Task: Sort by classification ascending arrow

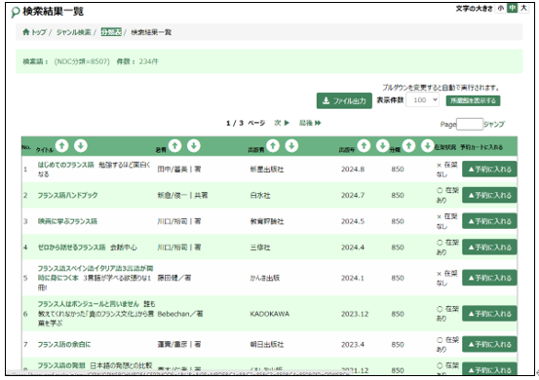Action: tap(408, 146)
